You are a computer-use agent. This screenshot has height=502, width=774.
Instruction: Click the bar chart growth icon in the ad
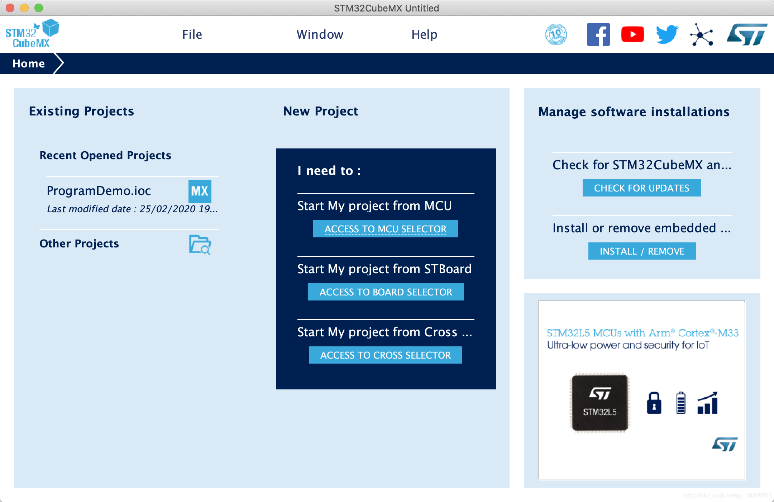tap(708, 403)
